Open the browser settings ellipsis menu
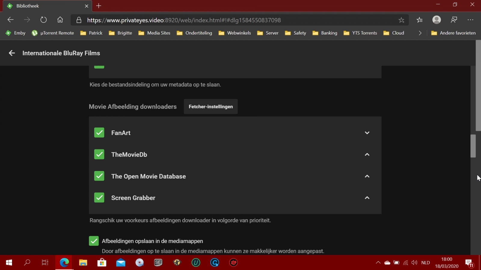Viewport: 481px width, 270px height. click(x=470, y=20)
